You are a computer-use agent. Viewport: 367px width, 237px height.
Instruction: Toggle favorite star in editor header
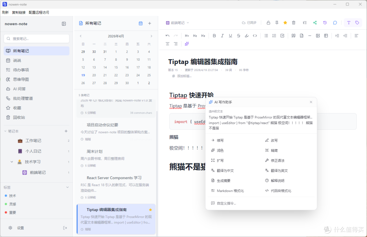tap(285, 23)
